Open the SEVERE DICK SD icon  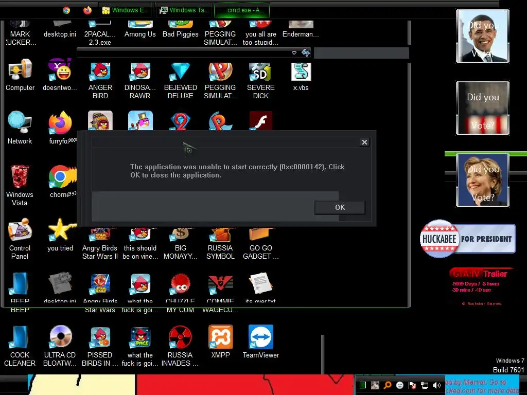click(x=261, y=81)
